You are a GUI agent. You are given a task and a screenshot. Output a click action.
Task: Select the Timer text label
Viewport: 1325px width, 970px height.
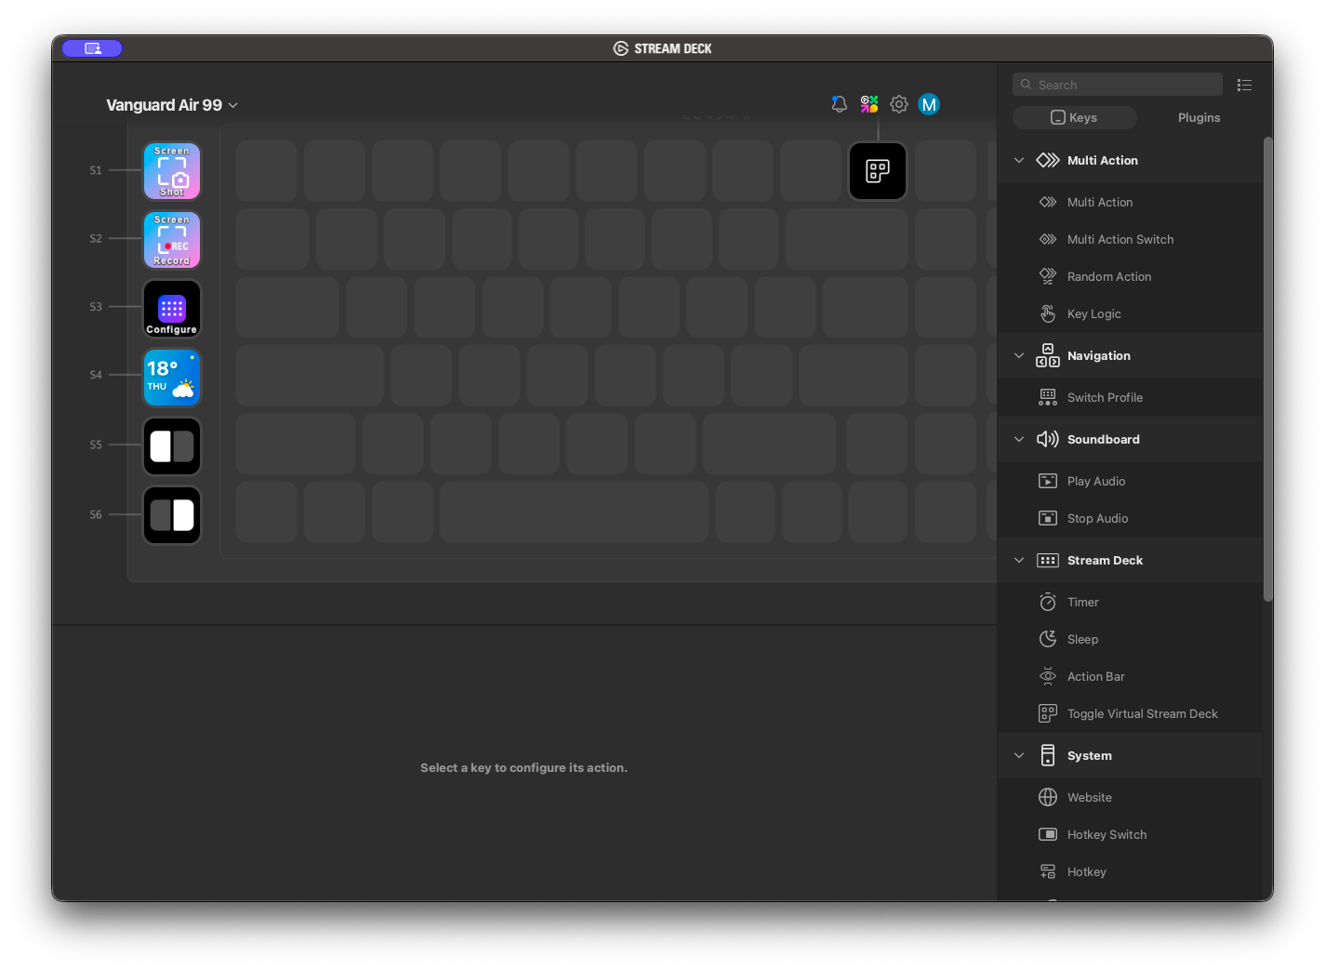(x=1083, y=602)
